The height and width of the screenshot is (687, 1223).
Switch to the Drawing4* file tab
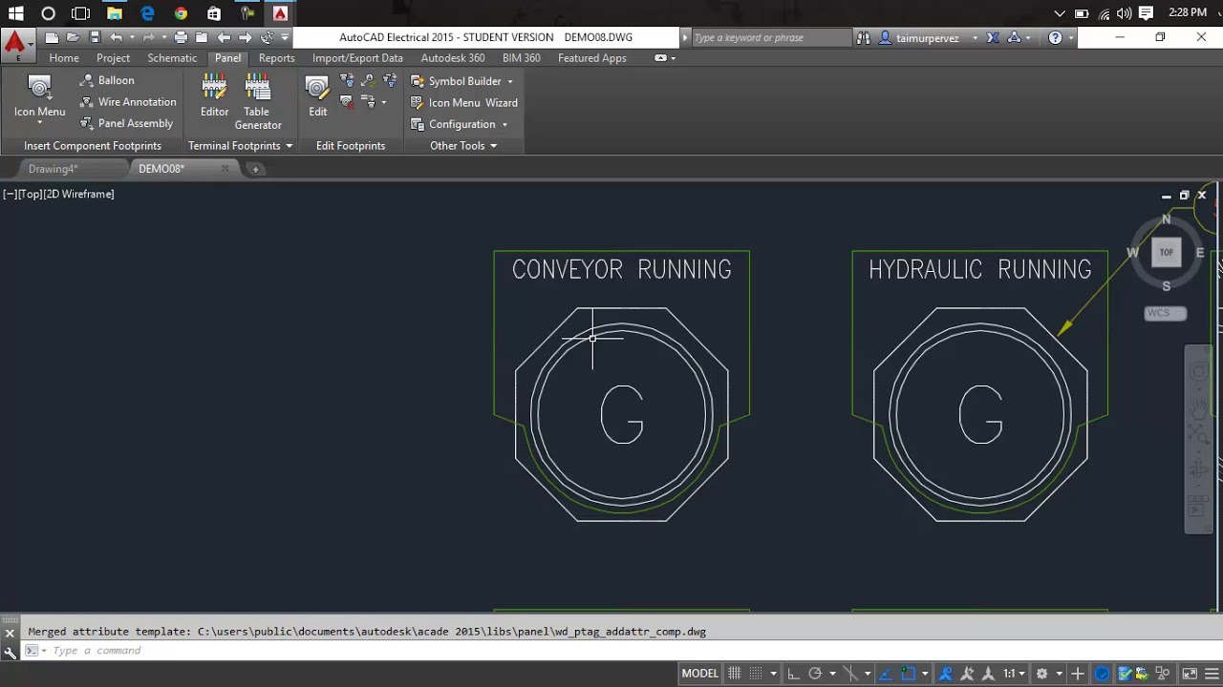click(x=53, y=169)
